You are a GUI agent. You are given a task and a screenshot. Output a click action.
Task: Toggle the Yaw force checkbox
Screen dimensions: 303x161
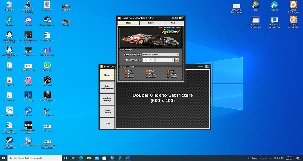click(x=169, y=71)
